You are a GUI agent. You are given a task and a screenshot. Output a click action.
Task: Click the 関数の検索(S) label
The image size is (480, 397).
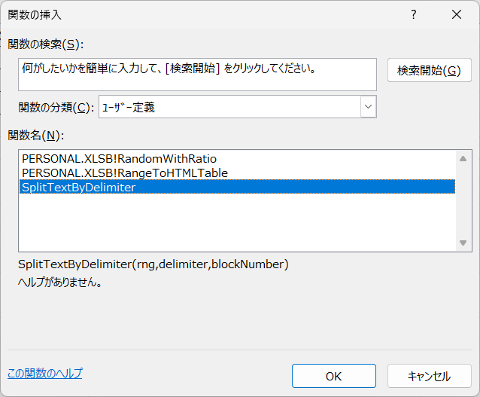[46, 44]
